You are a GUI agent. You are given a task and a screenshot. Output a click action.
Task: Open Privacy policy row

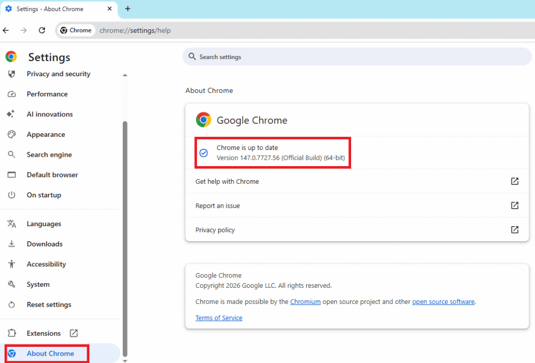pos(357,230)
